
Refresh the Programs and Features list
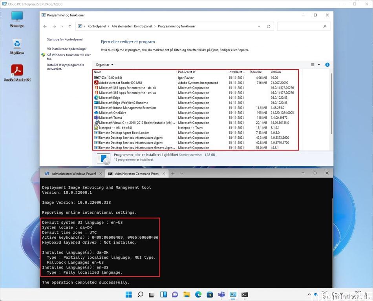pyautogui.click(x=269, y=27)
